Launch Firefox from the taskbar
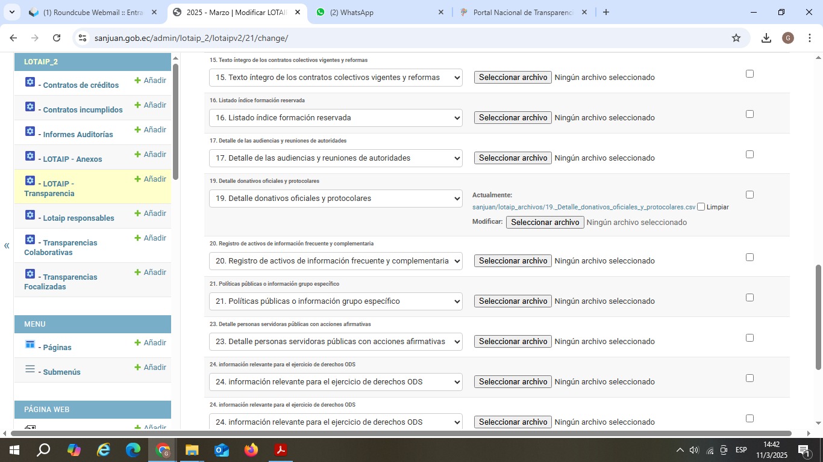823x462 pixels. pyautogui.click(x=251, y=449)
